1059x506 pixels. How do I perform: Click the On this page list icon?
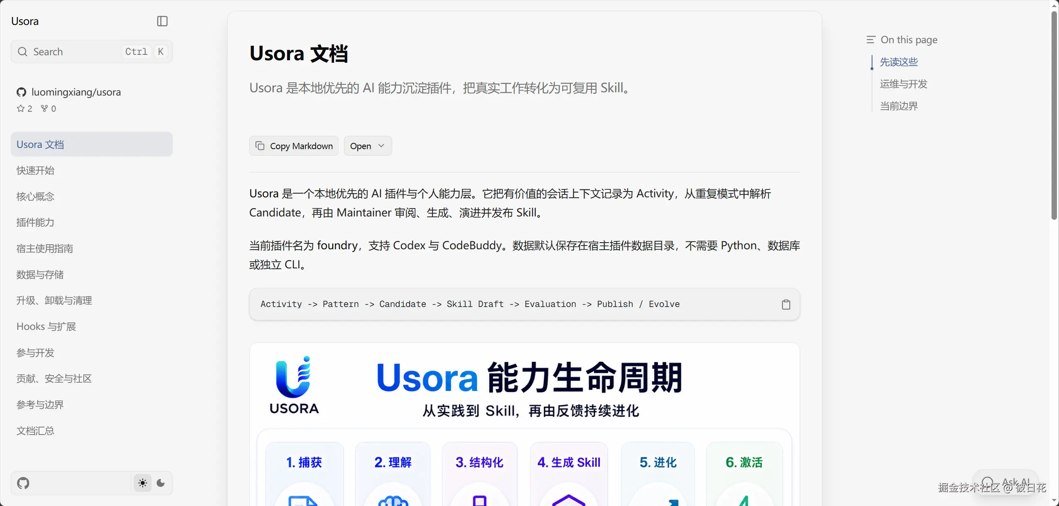(871, 40)
